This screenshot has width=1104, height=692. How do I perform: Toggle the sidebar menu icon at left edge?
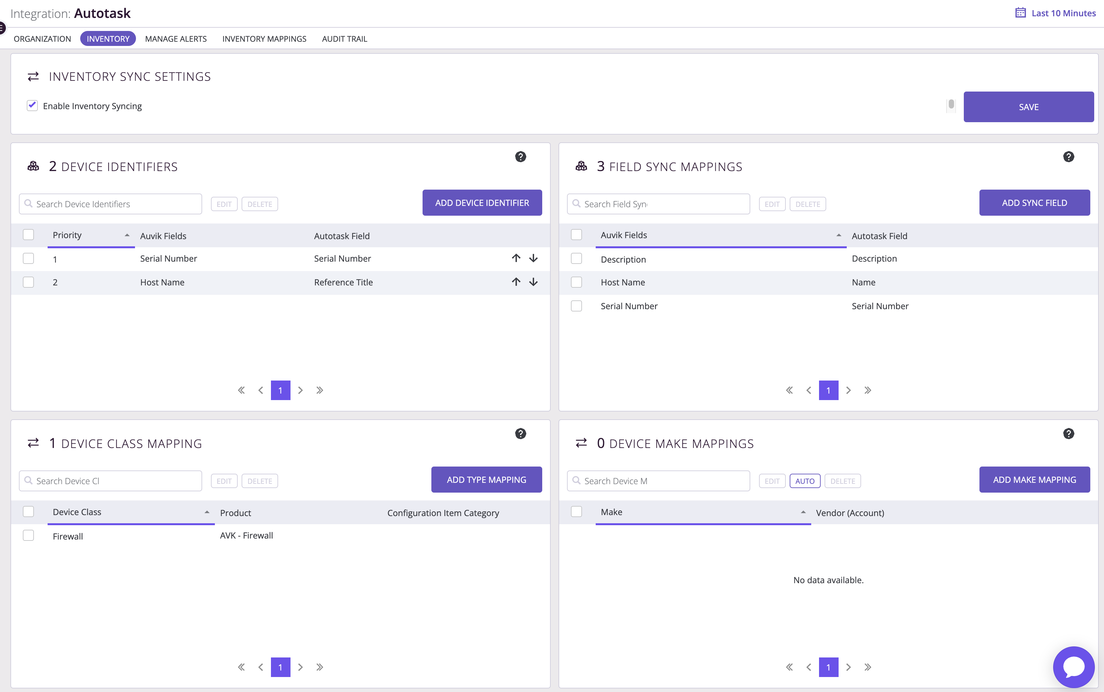coord(2,28)
